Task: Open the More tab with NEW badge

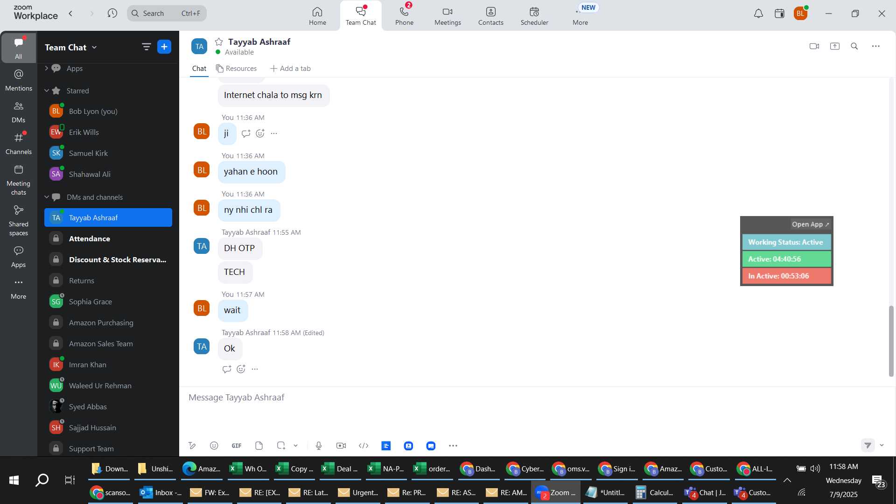Action: [x=581, y=16]
